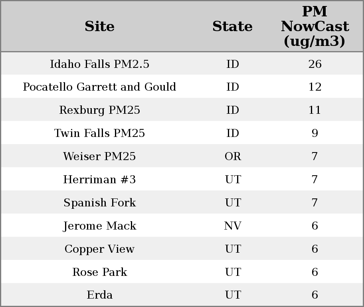This screenshot has width=364, height=307.
Task: Click the Rexburg PM25 site name
Action: click(99, 110)
